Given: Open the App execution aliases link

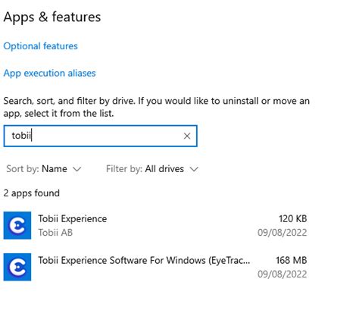Looking at the screenshot, I should (x=49, y=73).
